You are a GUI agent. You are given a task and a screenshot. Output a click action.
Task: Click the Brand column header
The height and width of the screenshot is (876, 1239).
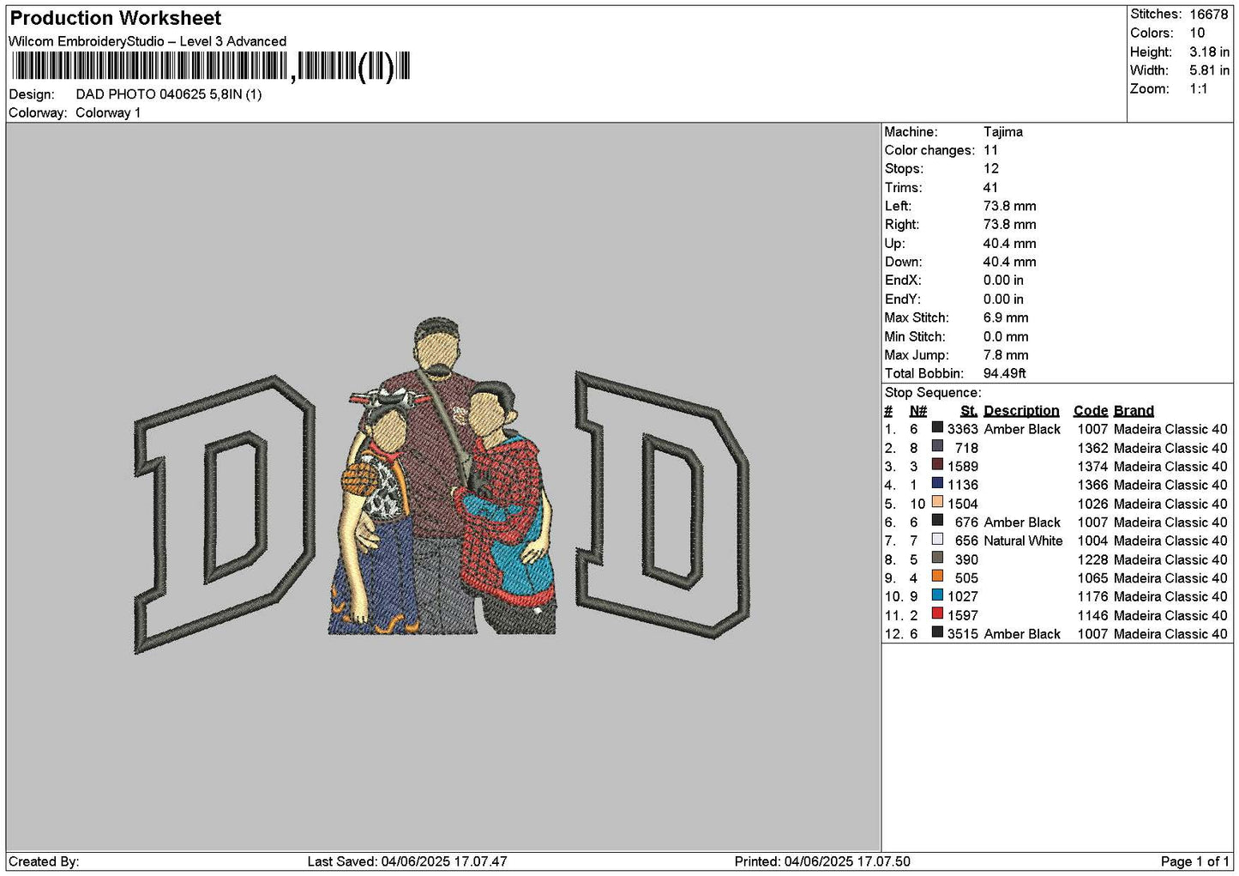pos(1134,411)
